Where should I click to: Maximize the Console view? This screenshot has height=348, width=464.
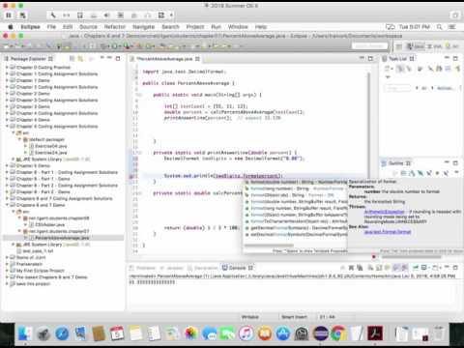point(455,268)
